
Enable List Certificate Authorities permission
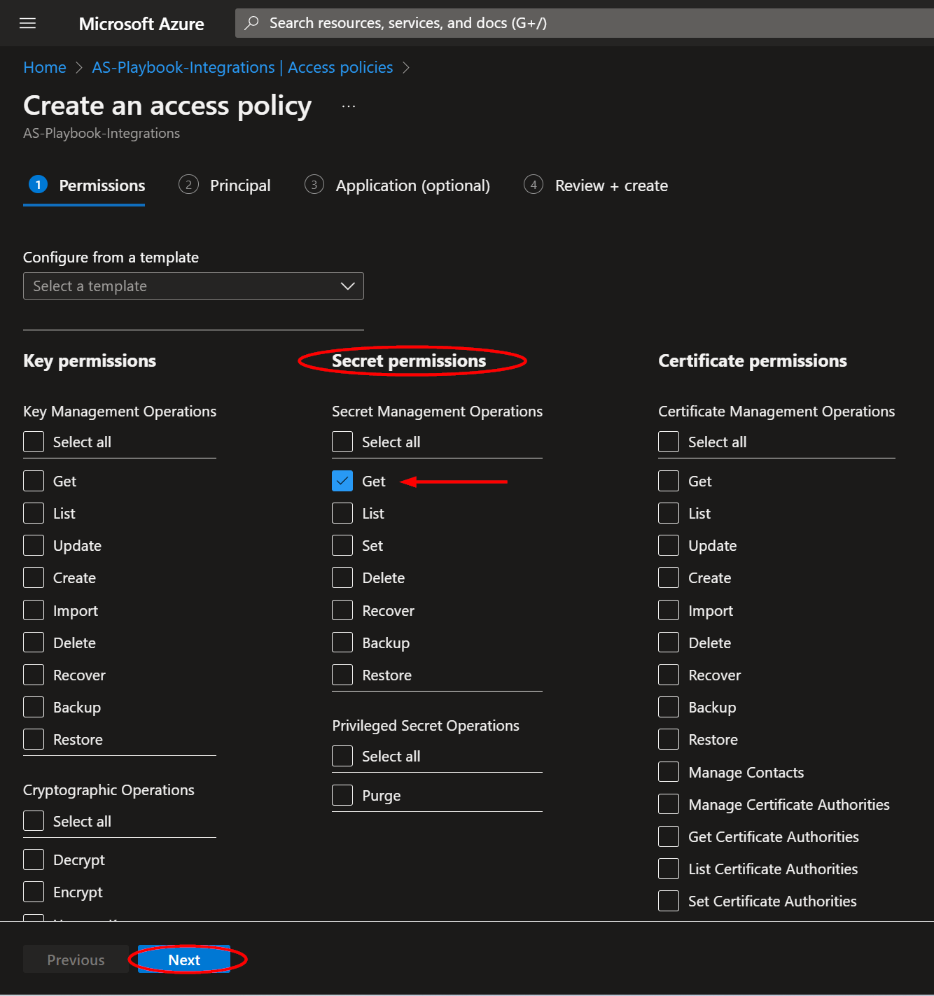pos(669,869)
